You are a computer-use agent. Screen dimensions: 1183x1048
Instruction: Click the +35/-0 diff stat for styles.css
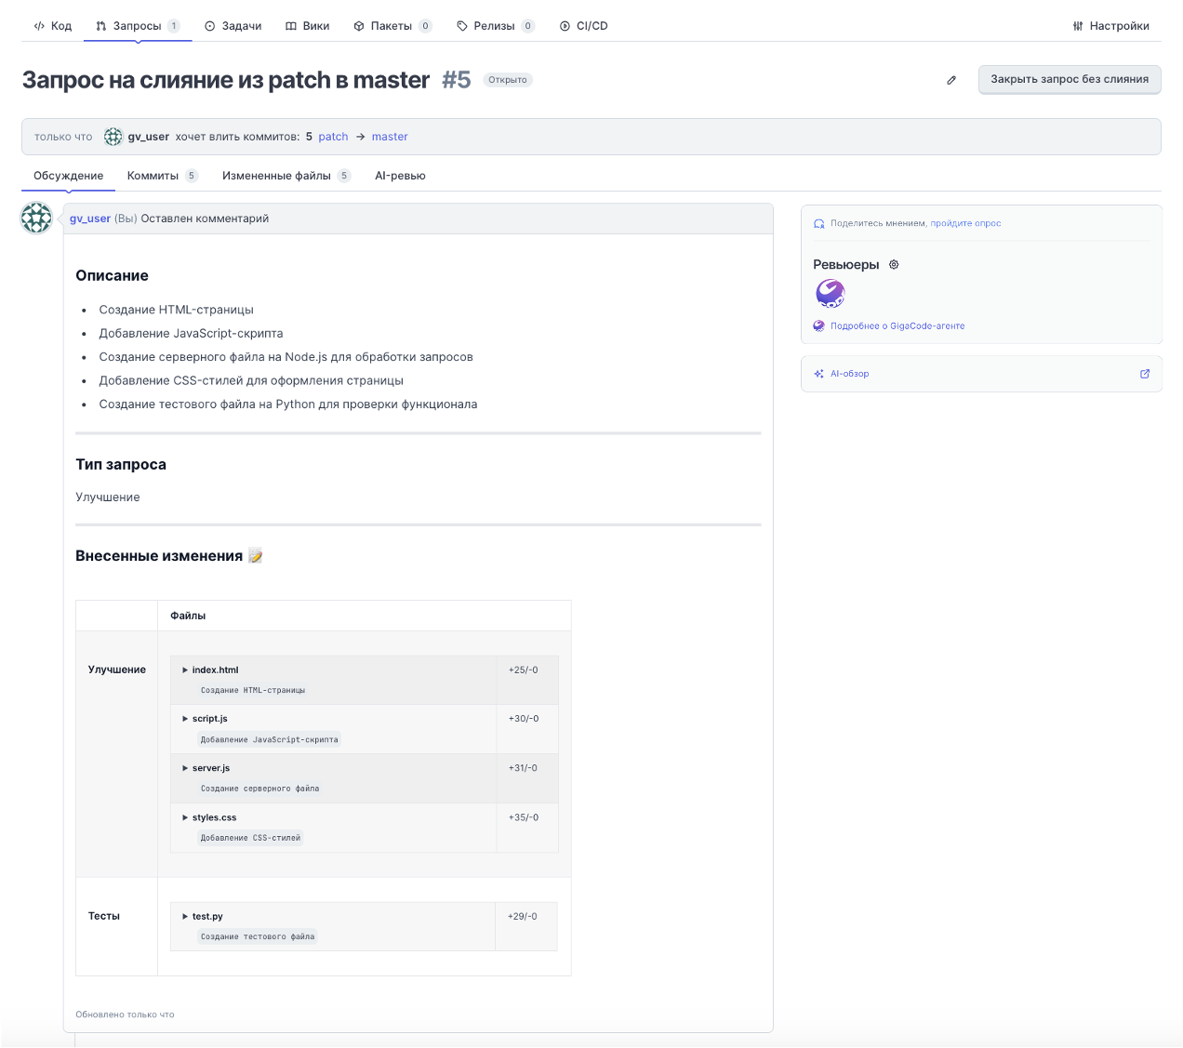click(524, 817)
